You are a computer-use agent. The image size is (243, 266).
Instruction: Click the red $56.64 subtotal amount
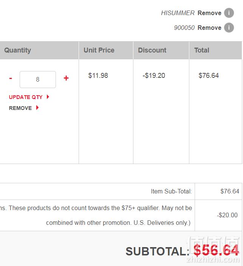click(x=216, y=251)
